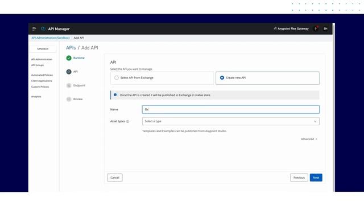The image size is (364, 205).
Task: Click the Anypoint Flex Gateway link
Action: pyautogui.click(x=291, y=28)
